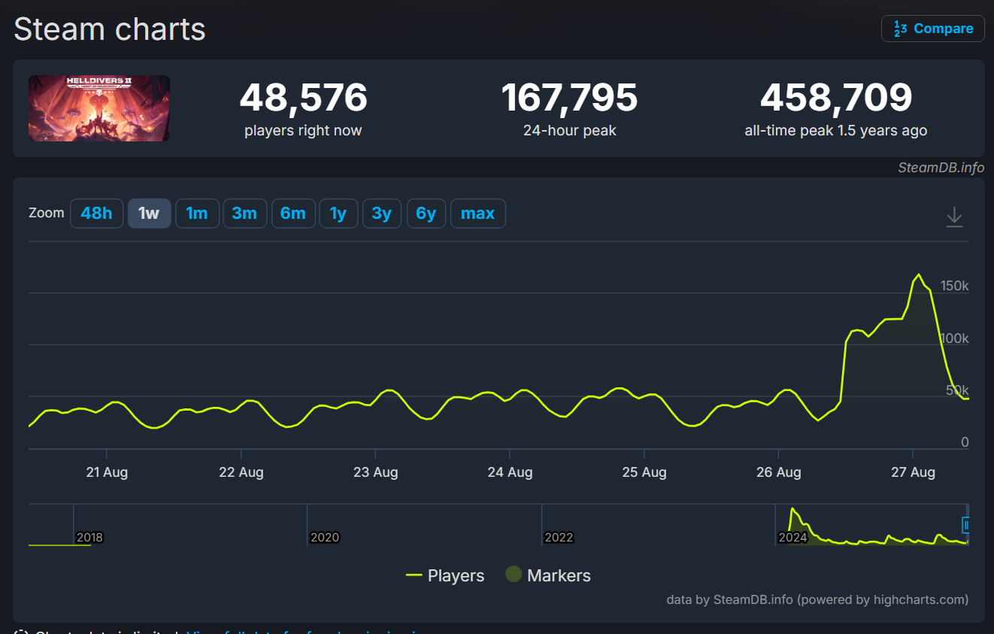Click the 150k y-axis label
The width and height of the screenshot is (994, 634).
click(x=955, y=287)
